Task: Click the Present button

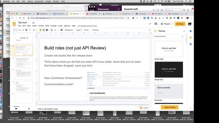Action: point(166,24)
